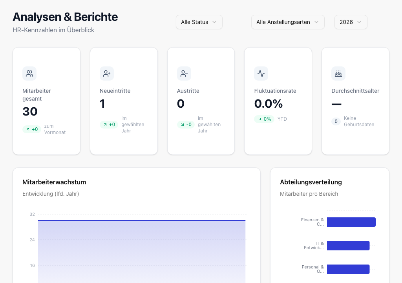Click the +0 zum Vormonat badge

click(x=32, y=129)
